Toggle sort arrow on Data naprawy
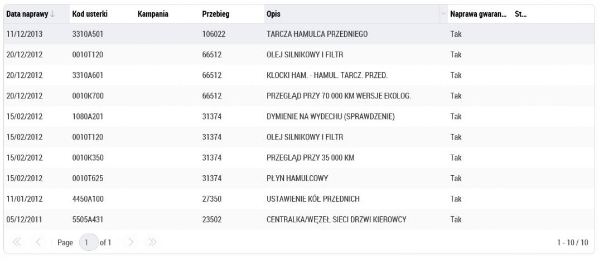 coord(52,14)
